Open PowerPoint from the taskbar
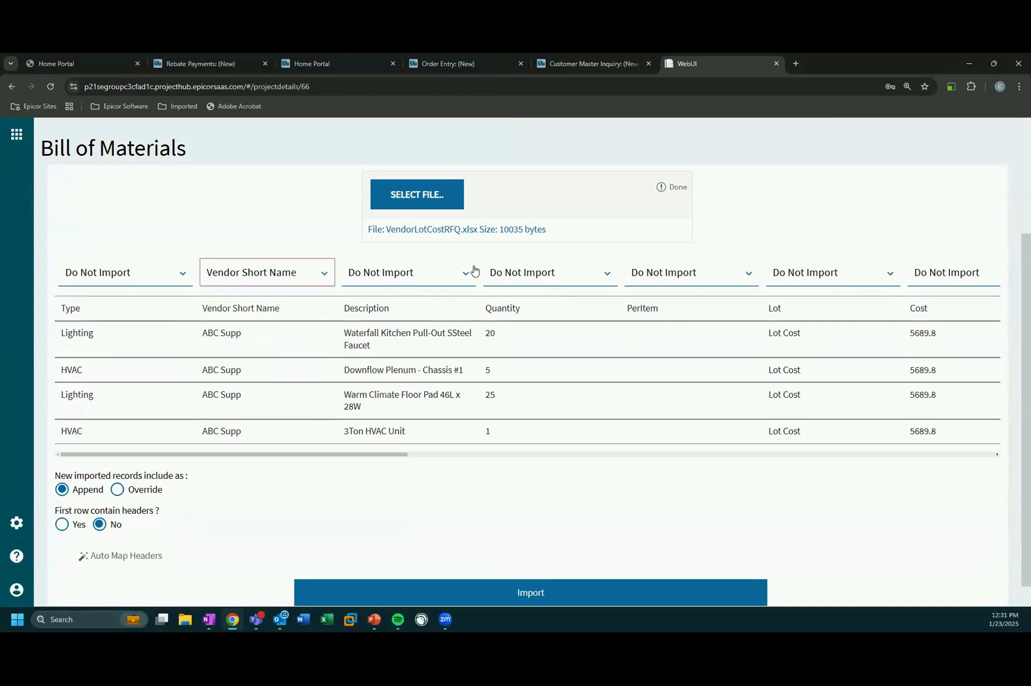Screen dimensions: 1031x686 point(374,619)
